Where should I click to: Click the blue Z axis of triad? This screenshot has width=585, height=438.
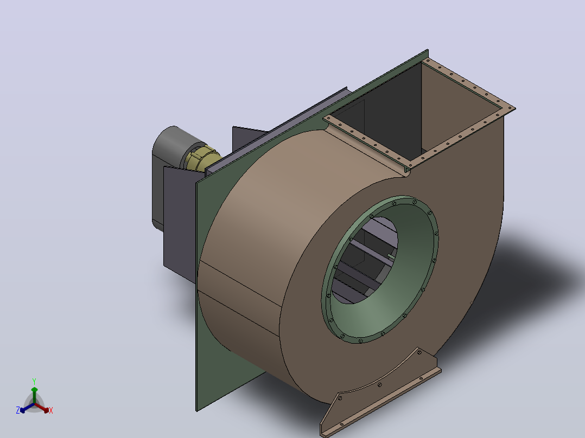coord(26,408)
